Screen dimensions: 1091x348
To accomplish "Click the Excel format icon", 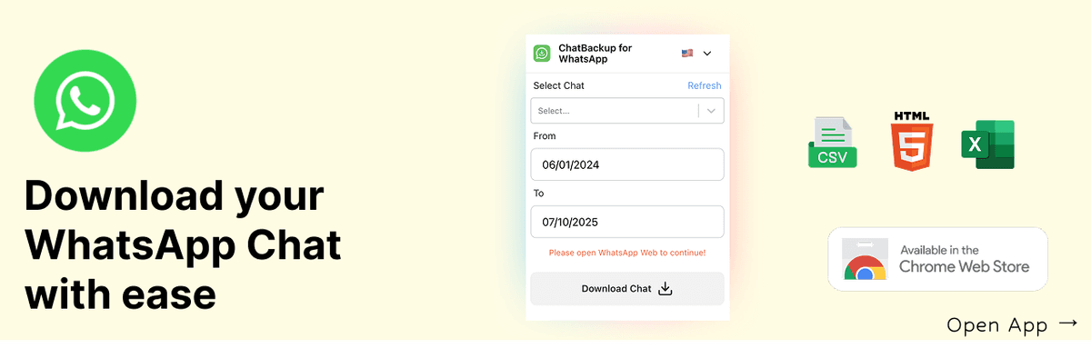I will point(987,144).
